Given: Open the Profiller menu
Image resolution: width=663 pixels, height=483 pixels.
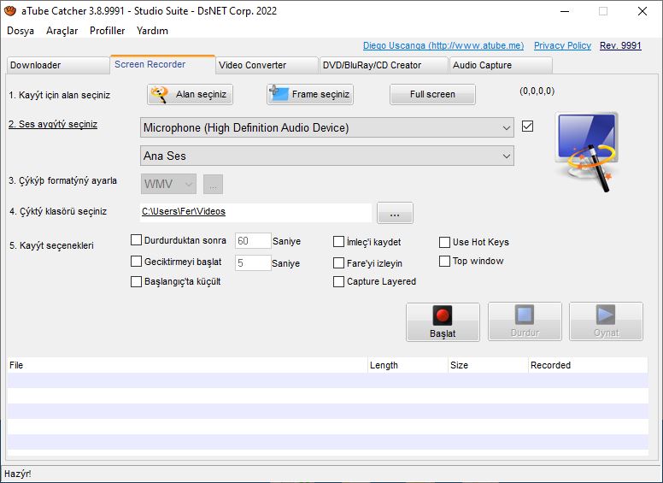Looking at the screenshot, I should point(108,31).
